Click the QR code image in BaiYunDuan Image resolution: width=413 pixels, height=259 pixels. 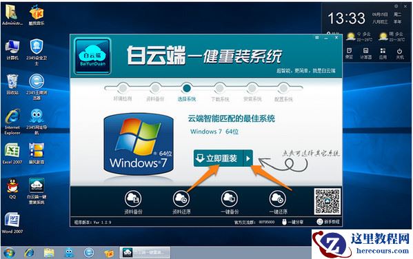coord(328,201)
